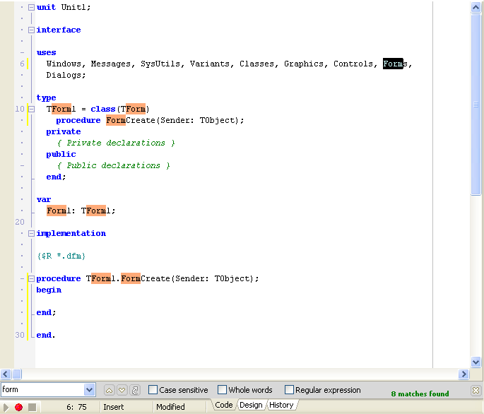Switch to the Design tab
484x414 pixels.
(251, 405)
